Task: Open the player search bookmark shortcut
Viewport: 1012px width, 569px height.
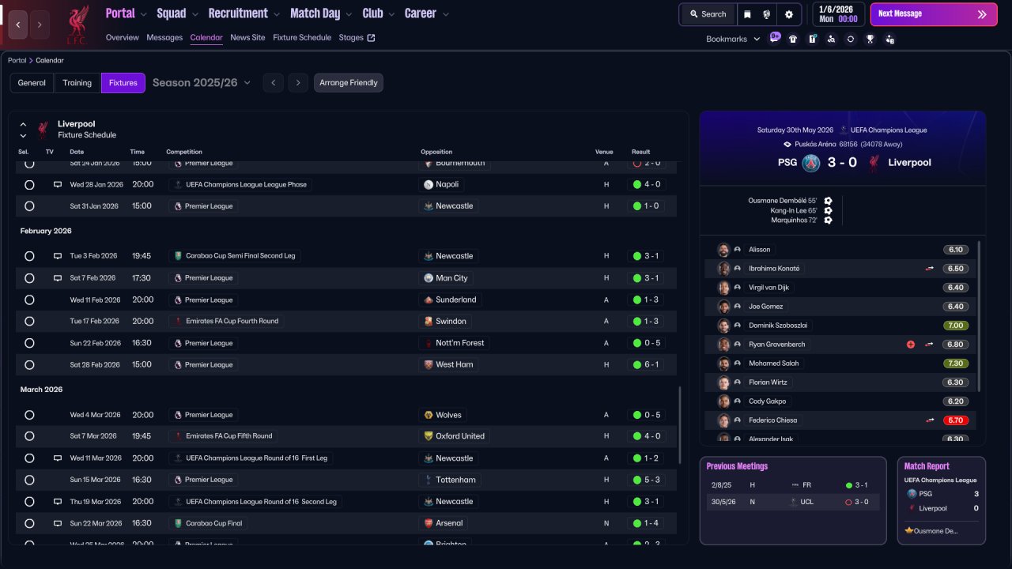Action: [x=831, y=39]
